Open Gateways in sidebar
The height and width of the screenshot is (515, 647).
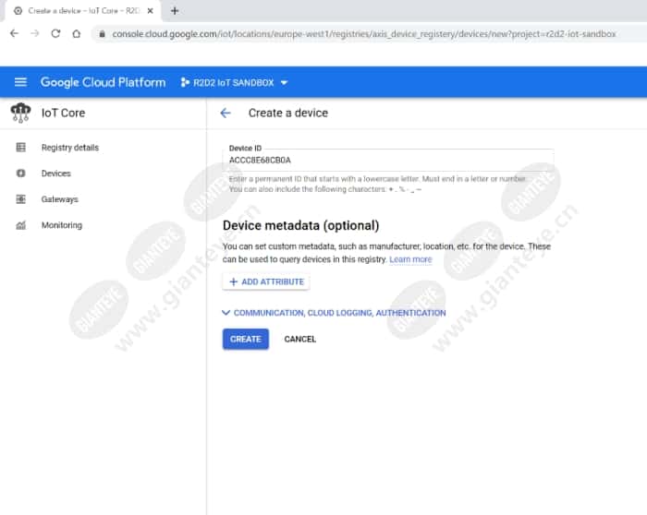[x=59, y=199]
